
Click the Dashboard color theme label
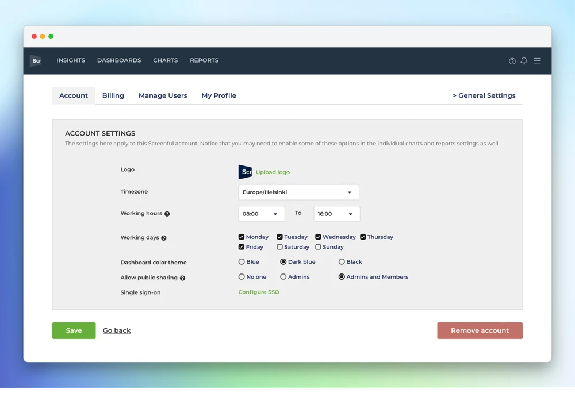click(x=154, y=262)
